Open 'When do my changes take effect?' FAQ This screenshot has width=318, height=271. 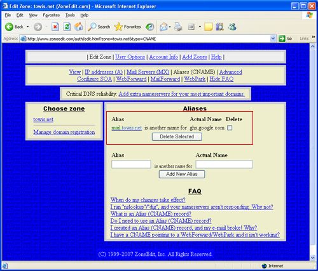click(148, 200)
